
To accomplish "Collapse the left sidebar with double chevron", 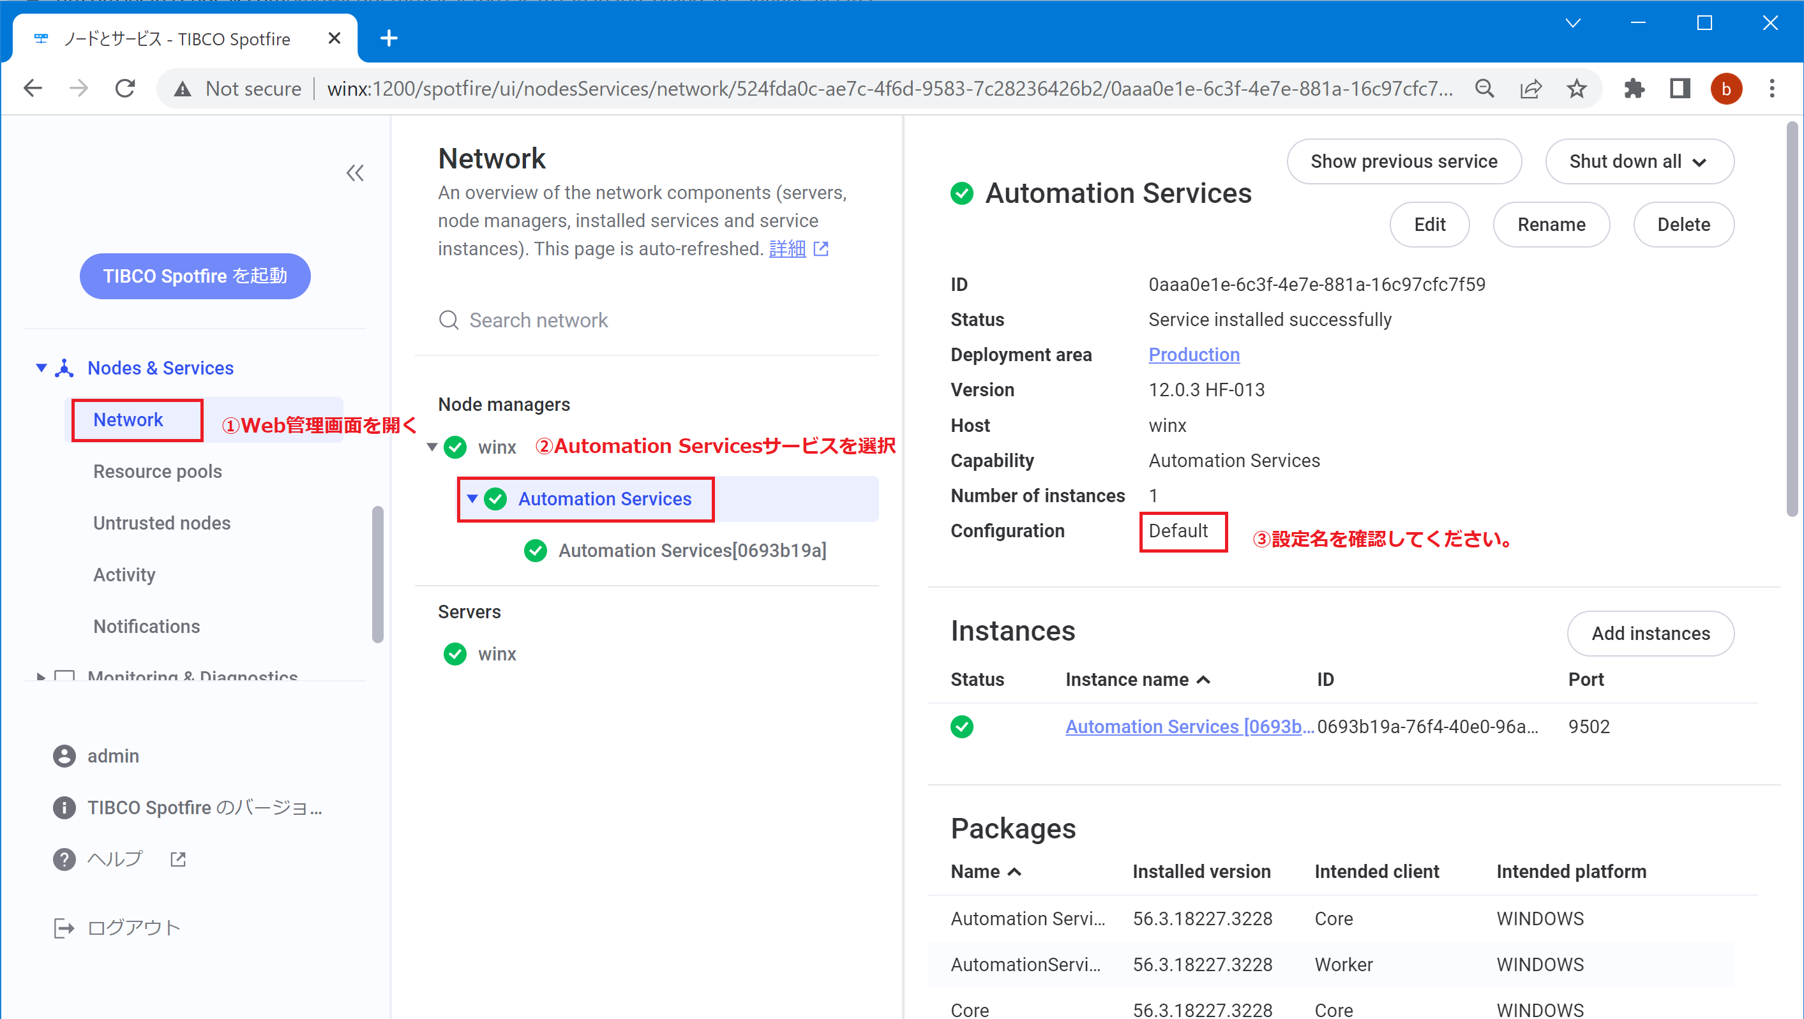I will (x=355, y=173).
